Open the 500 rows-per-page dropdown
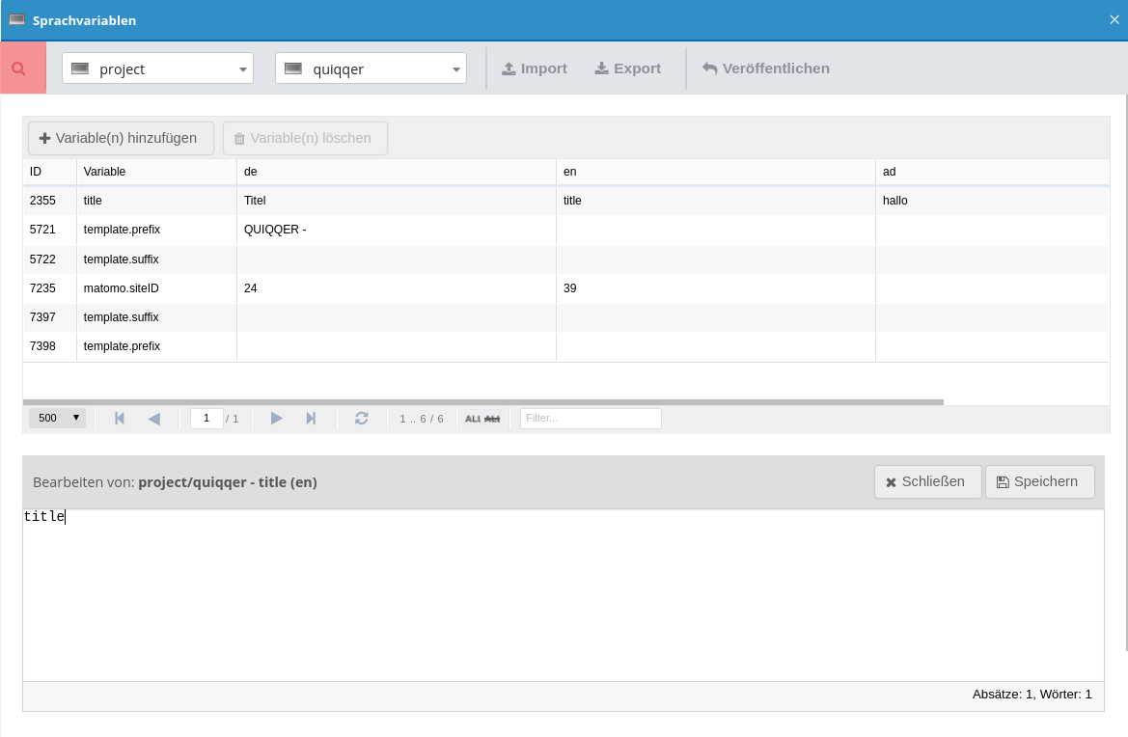Screen dimensions: 1128x737 [58, 418]
